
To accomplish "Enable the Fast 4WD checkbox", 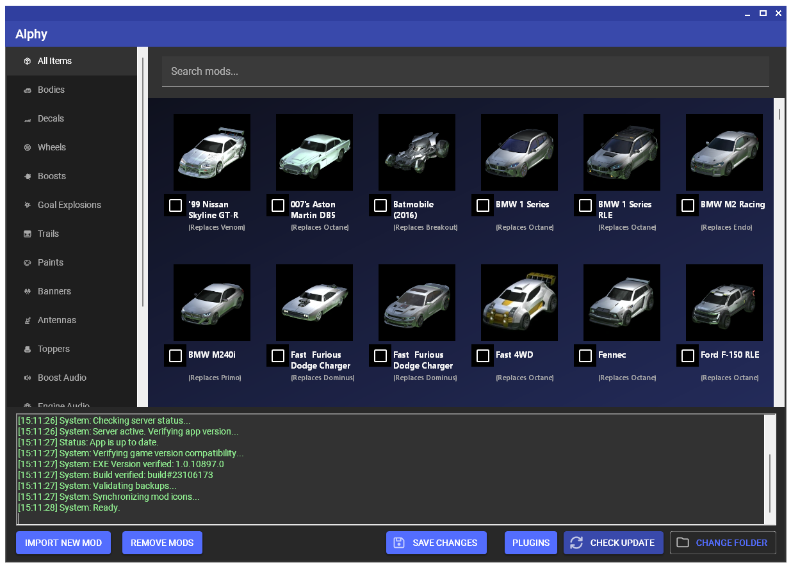I will pos(482,355).
